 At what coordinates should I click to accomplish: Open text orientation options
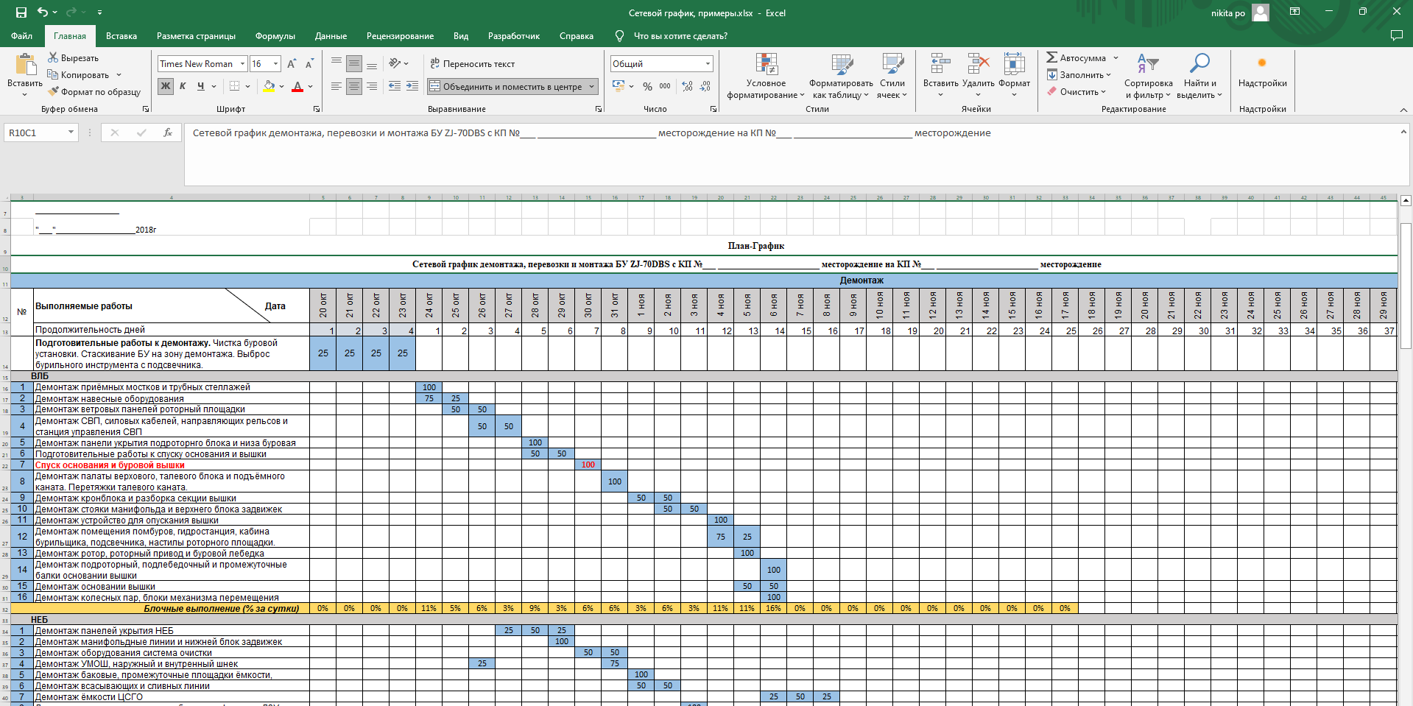[398, 63]
